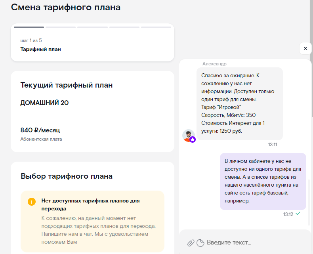This screenshot has height=254, width=313.
Task: Close the support chat panel
Action: point(305,48)
